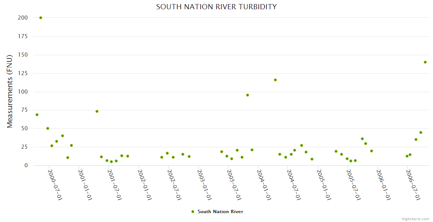Select the 50 FNU point in mid-2000

click(x=48, y=128)
